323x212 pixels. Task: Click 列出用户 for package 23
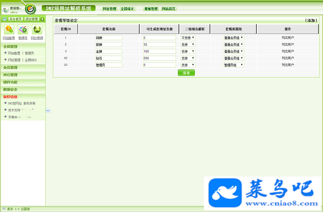click(x=288, y=65)
